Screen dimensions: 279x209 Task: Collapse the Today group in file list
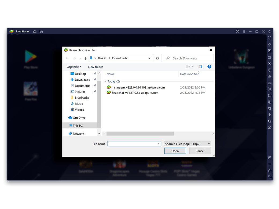(x=105, y=81)
